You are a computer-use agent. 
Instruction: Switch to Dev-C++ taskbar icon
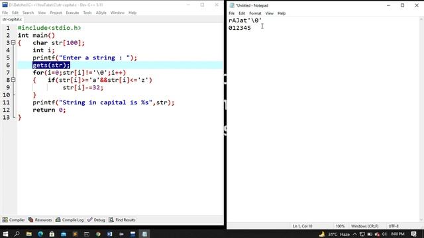[132, 234]
